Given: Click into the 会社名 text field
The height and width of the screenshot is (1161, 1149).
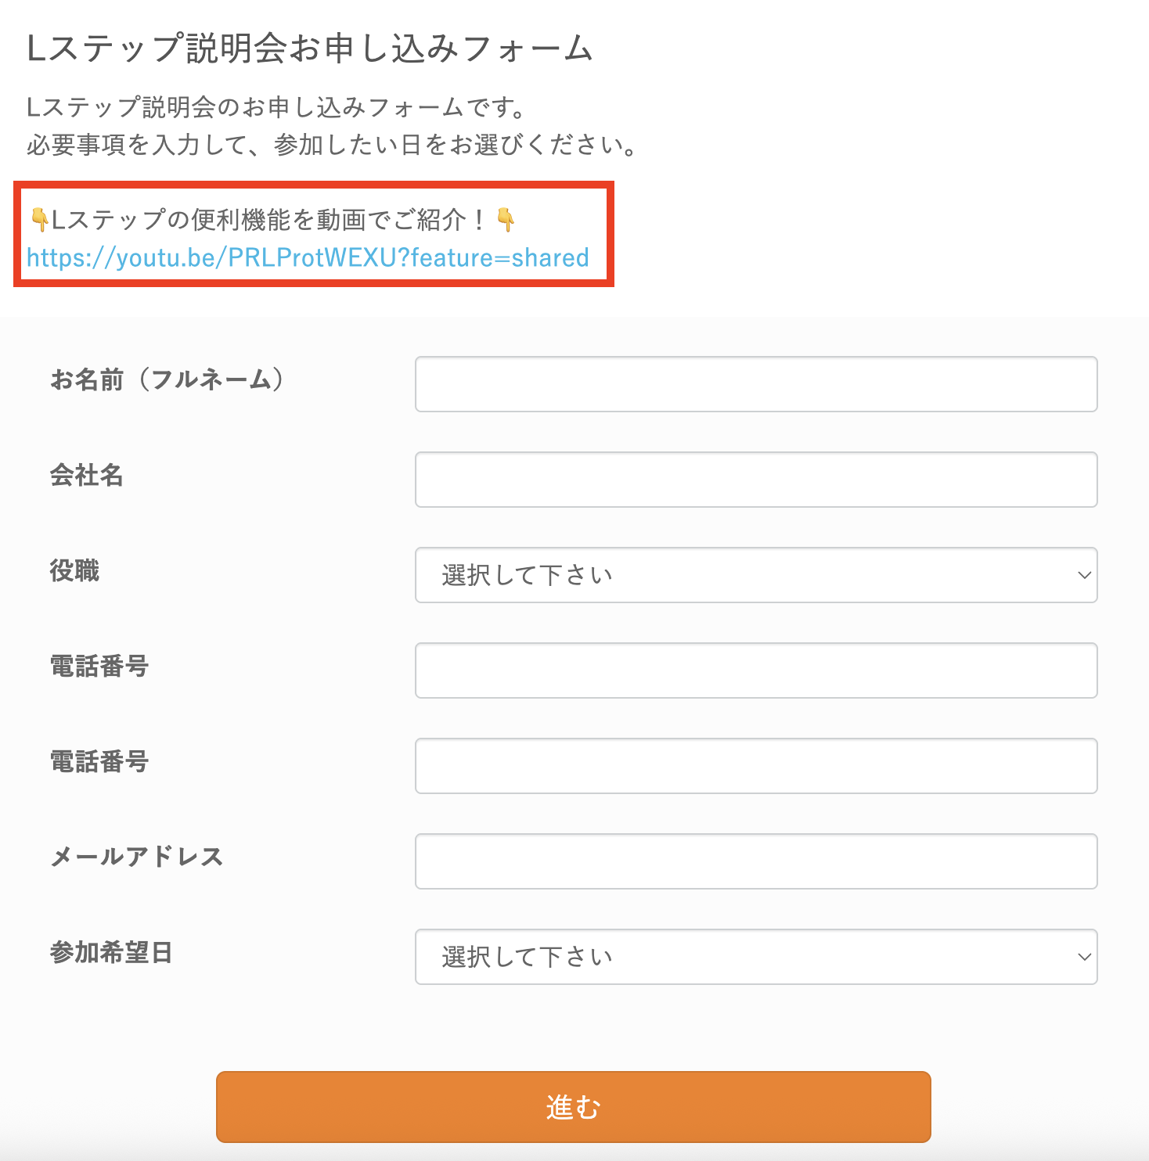Looking at the screenshot, I should (x=755, y=480).
